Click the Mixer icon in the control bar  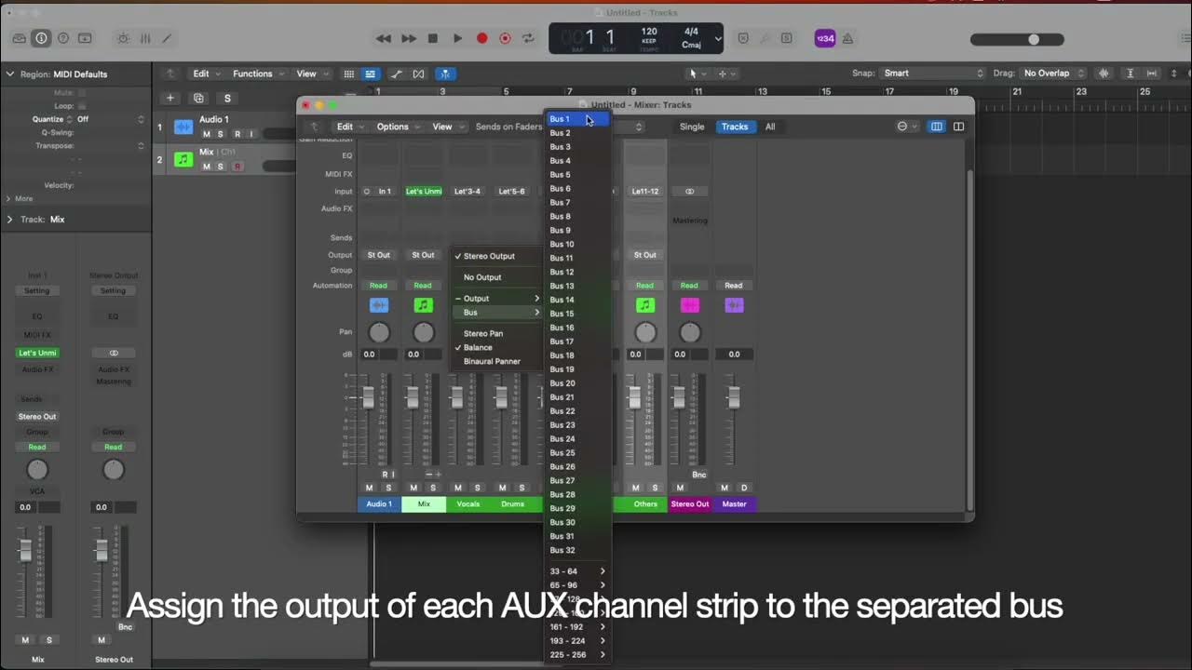tap(145, 38)
